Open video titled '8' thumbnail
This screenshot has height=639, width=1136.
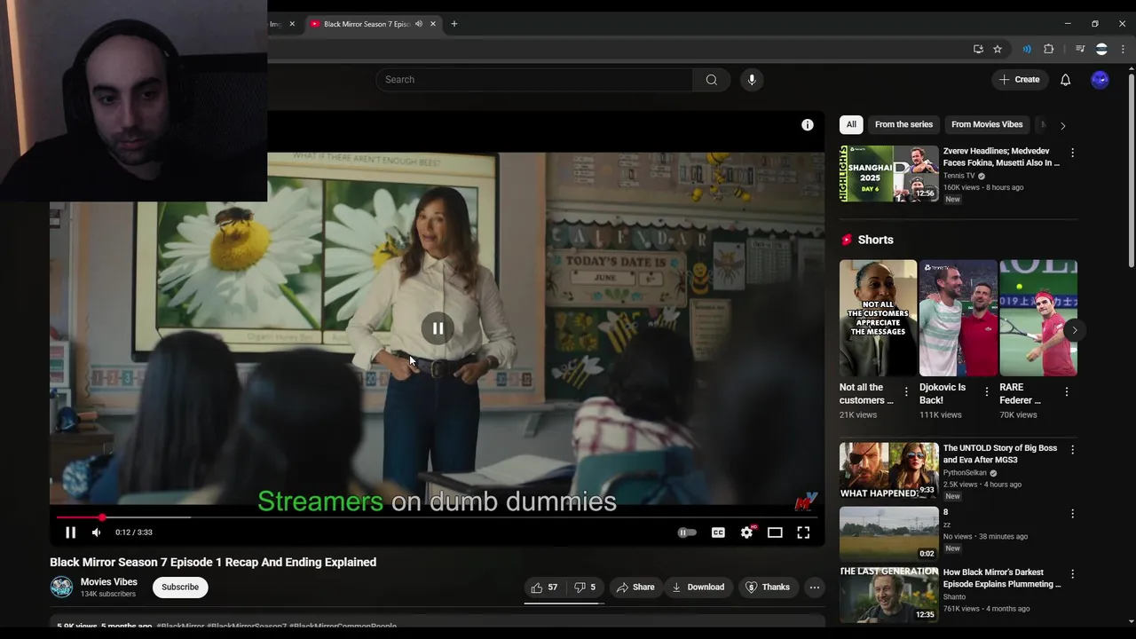tap(888, 533)
